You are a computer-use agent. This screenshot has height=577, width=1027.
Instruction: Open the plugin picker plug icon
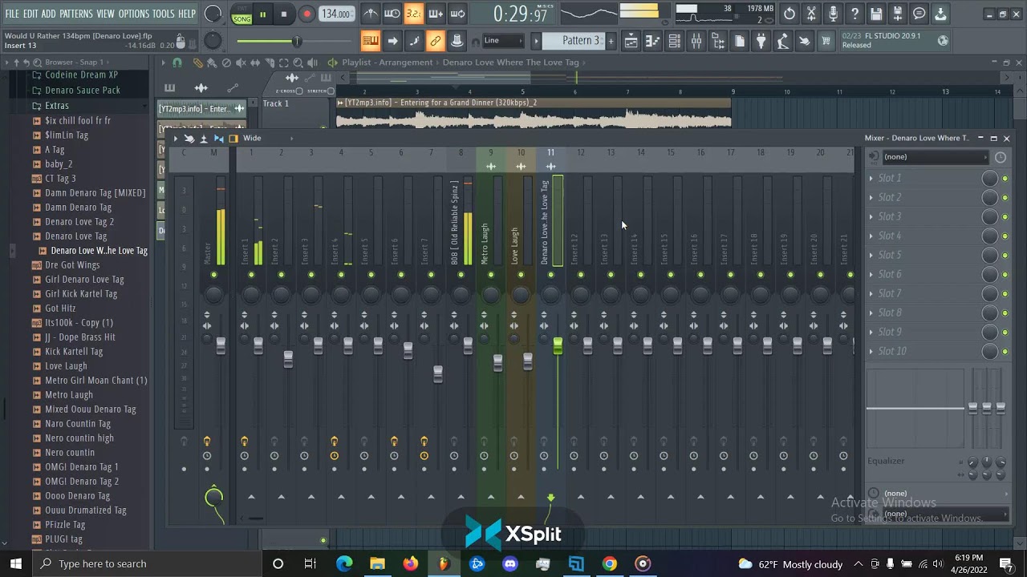761,41
